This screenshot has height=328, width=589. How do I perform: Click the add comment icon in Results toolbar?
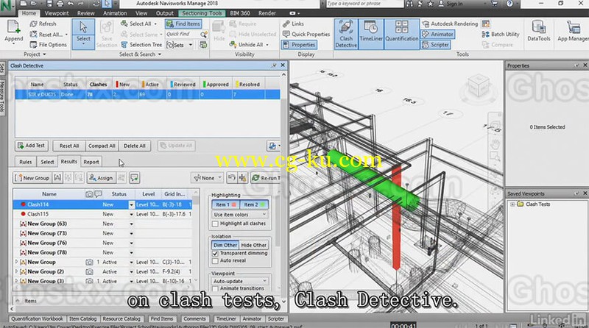pyautogui.click(x=134, y=178)
